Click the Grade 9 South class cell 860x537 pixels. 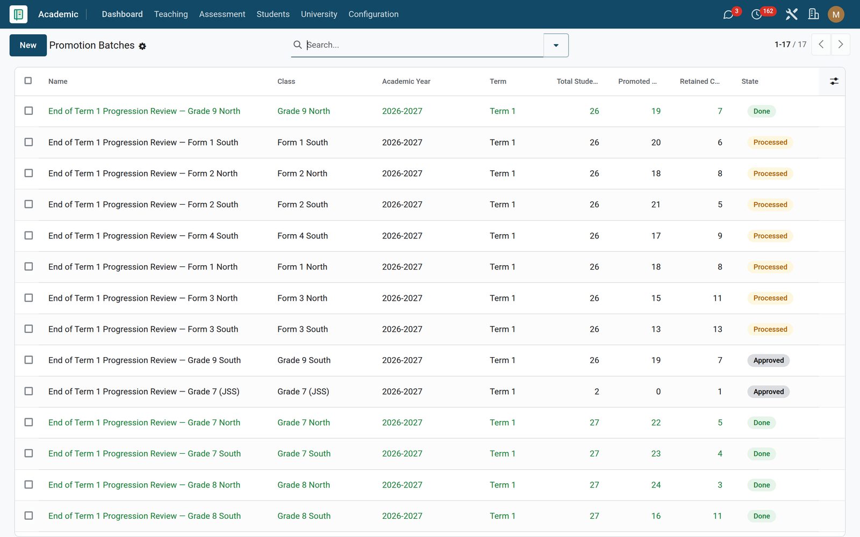tap(304, 360)
